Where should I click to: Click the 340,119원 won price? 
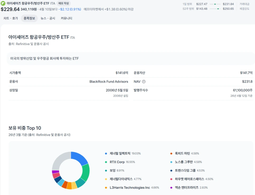pos(29,9)
